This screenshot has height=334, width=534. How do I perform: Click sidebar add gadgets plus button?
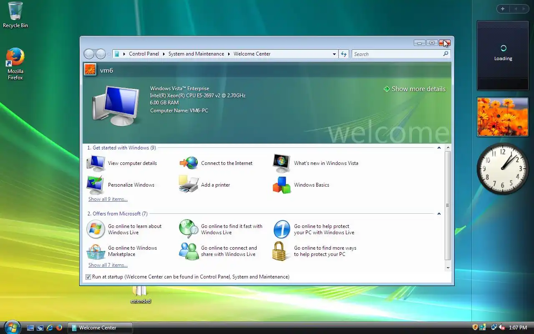click(503, 9)
